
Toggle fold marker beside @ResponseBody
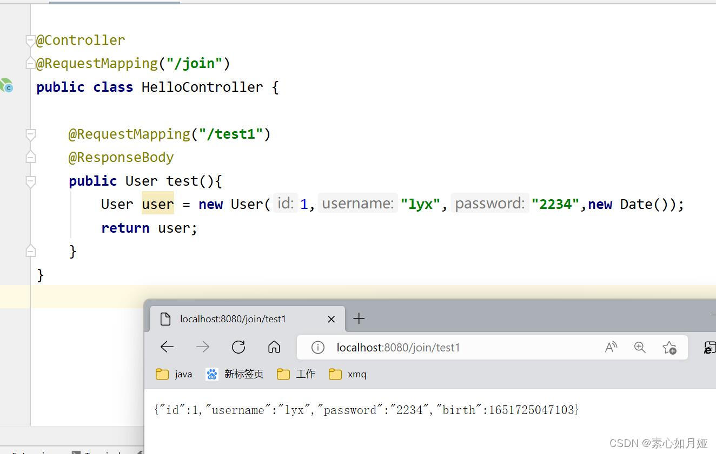tap(31, 157)
